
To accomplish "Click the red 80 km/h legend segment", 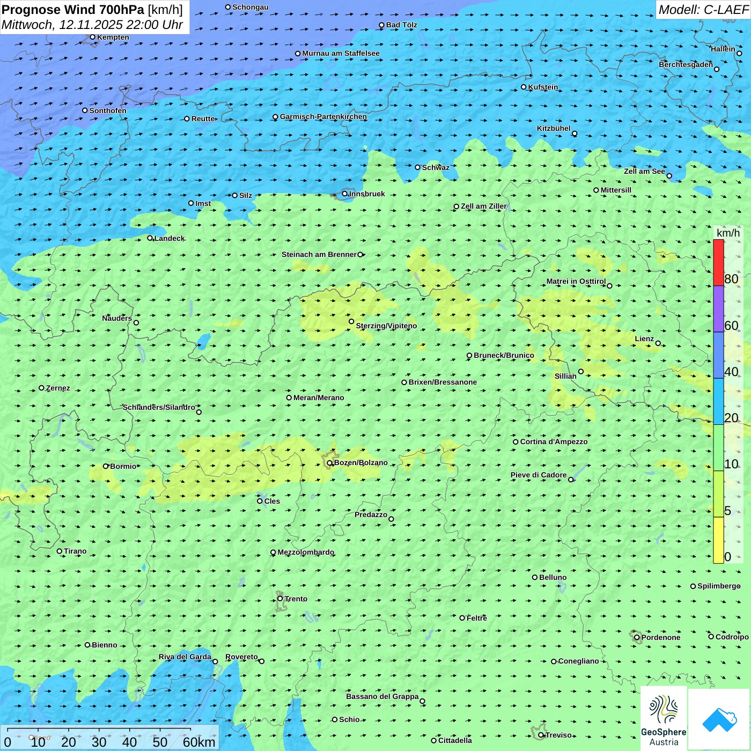I will (718, 263).
